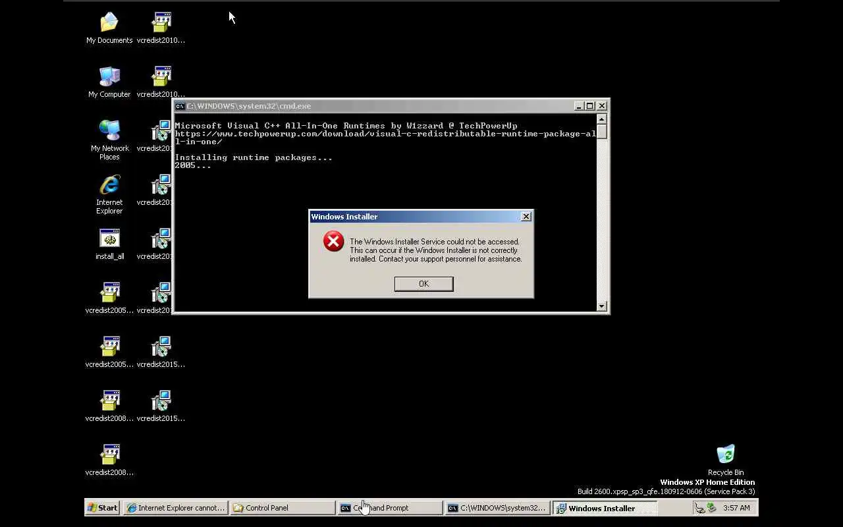Select the Internet Explorer desktop icon

click(109, 194)
